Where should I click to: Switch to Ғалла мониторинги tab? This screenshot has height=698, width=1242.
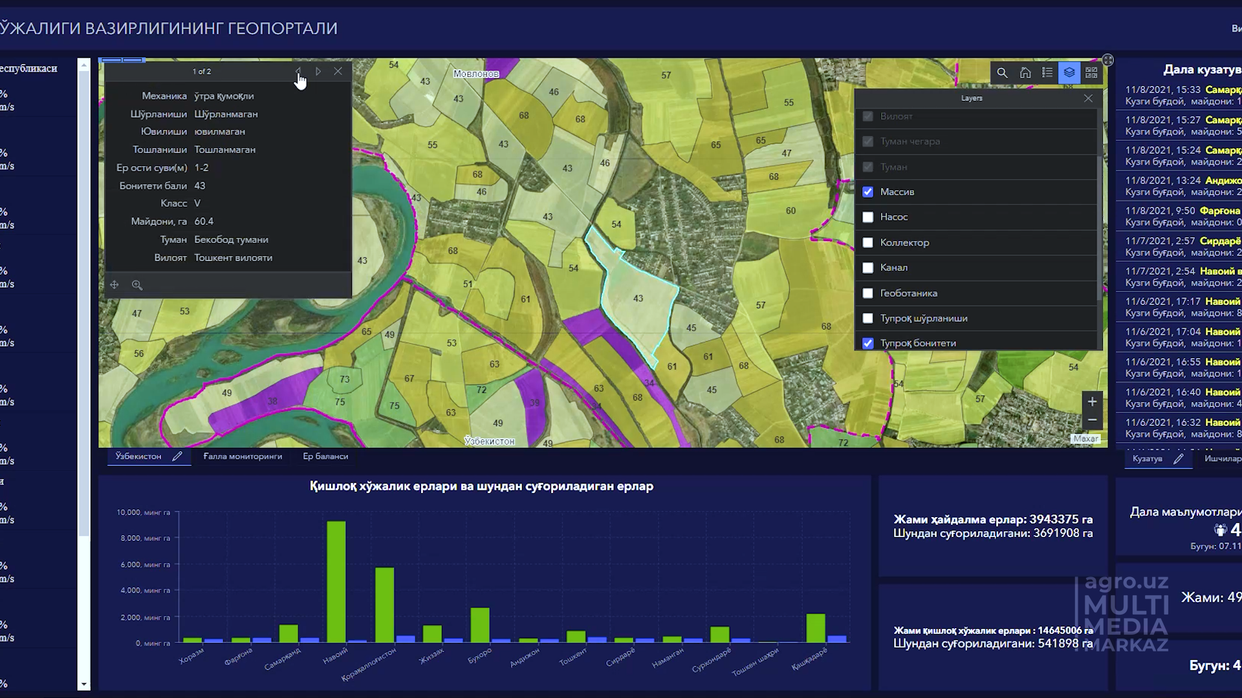243,456
